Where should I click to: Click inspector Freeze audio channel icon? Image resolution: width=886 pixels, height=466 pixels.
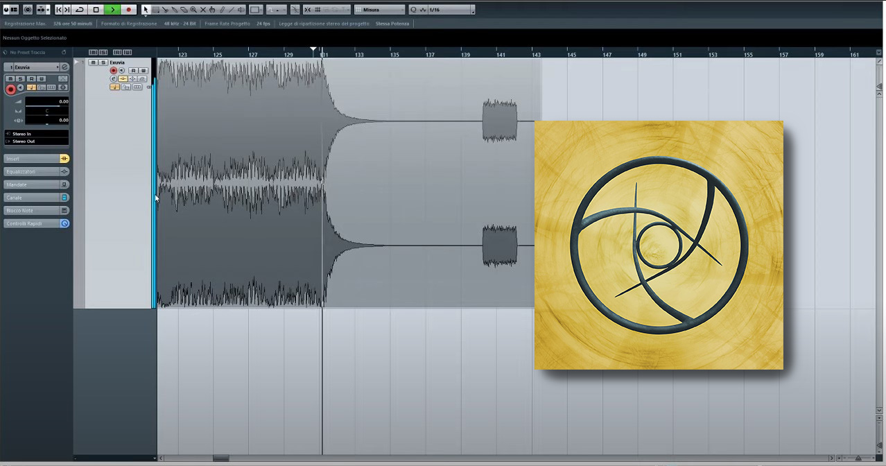click(x=63, y=87)
